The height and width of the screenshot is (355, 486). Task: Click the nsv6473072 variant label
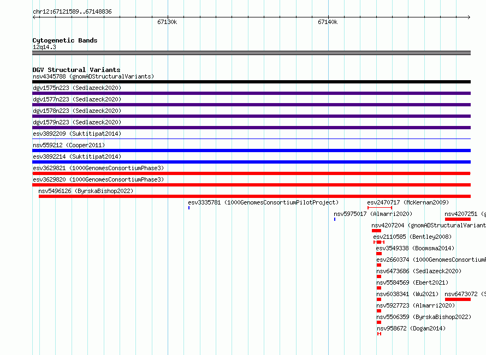point(465,294)
